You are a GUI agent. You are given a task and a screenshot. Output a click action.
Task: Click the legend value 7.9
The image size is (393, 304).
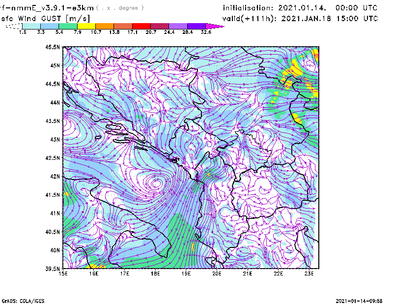78,32
